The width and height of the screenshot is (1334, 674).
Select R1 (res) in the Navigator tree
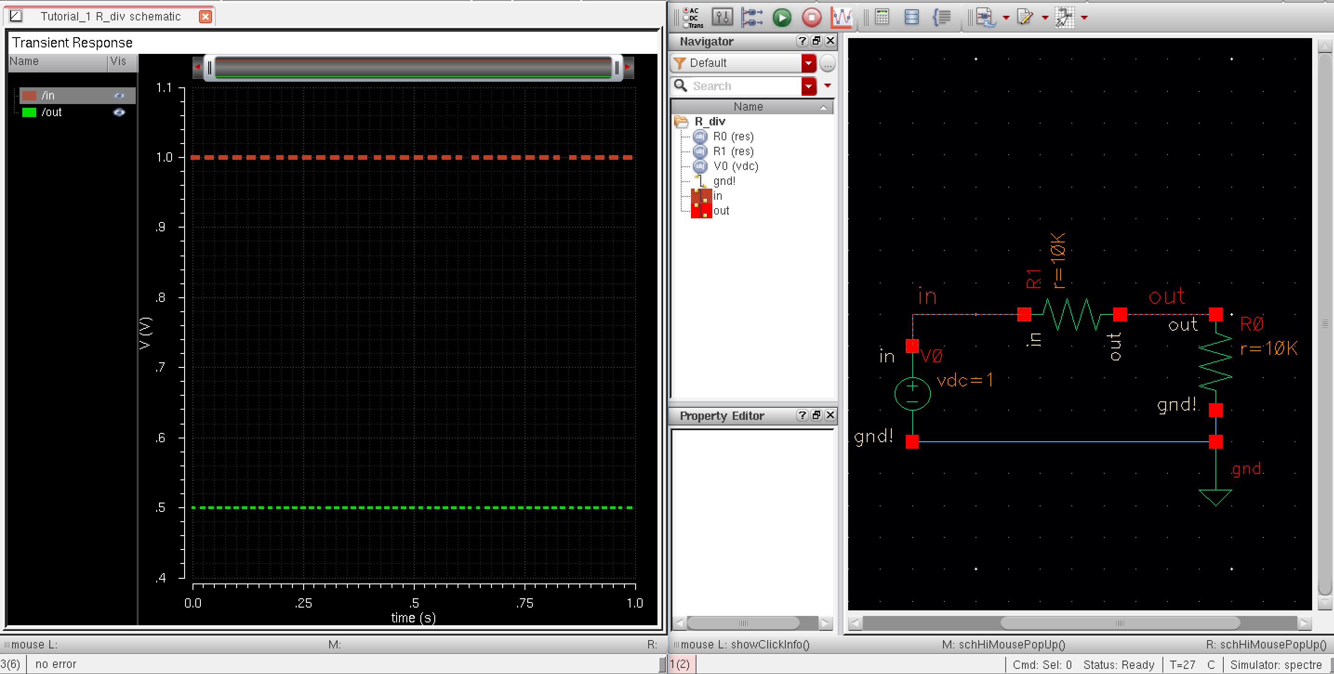pos(733,151)
